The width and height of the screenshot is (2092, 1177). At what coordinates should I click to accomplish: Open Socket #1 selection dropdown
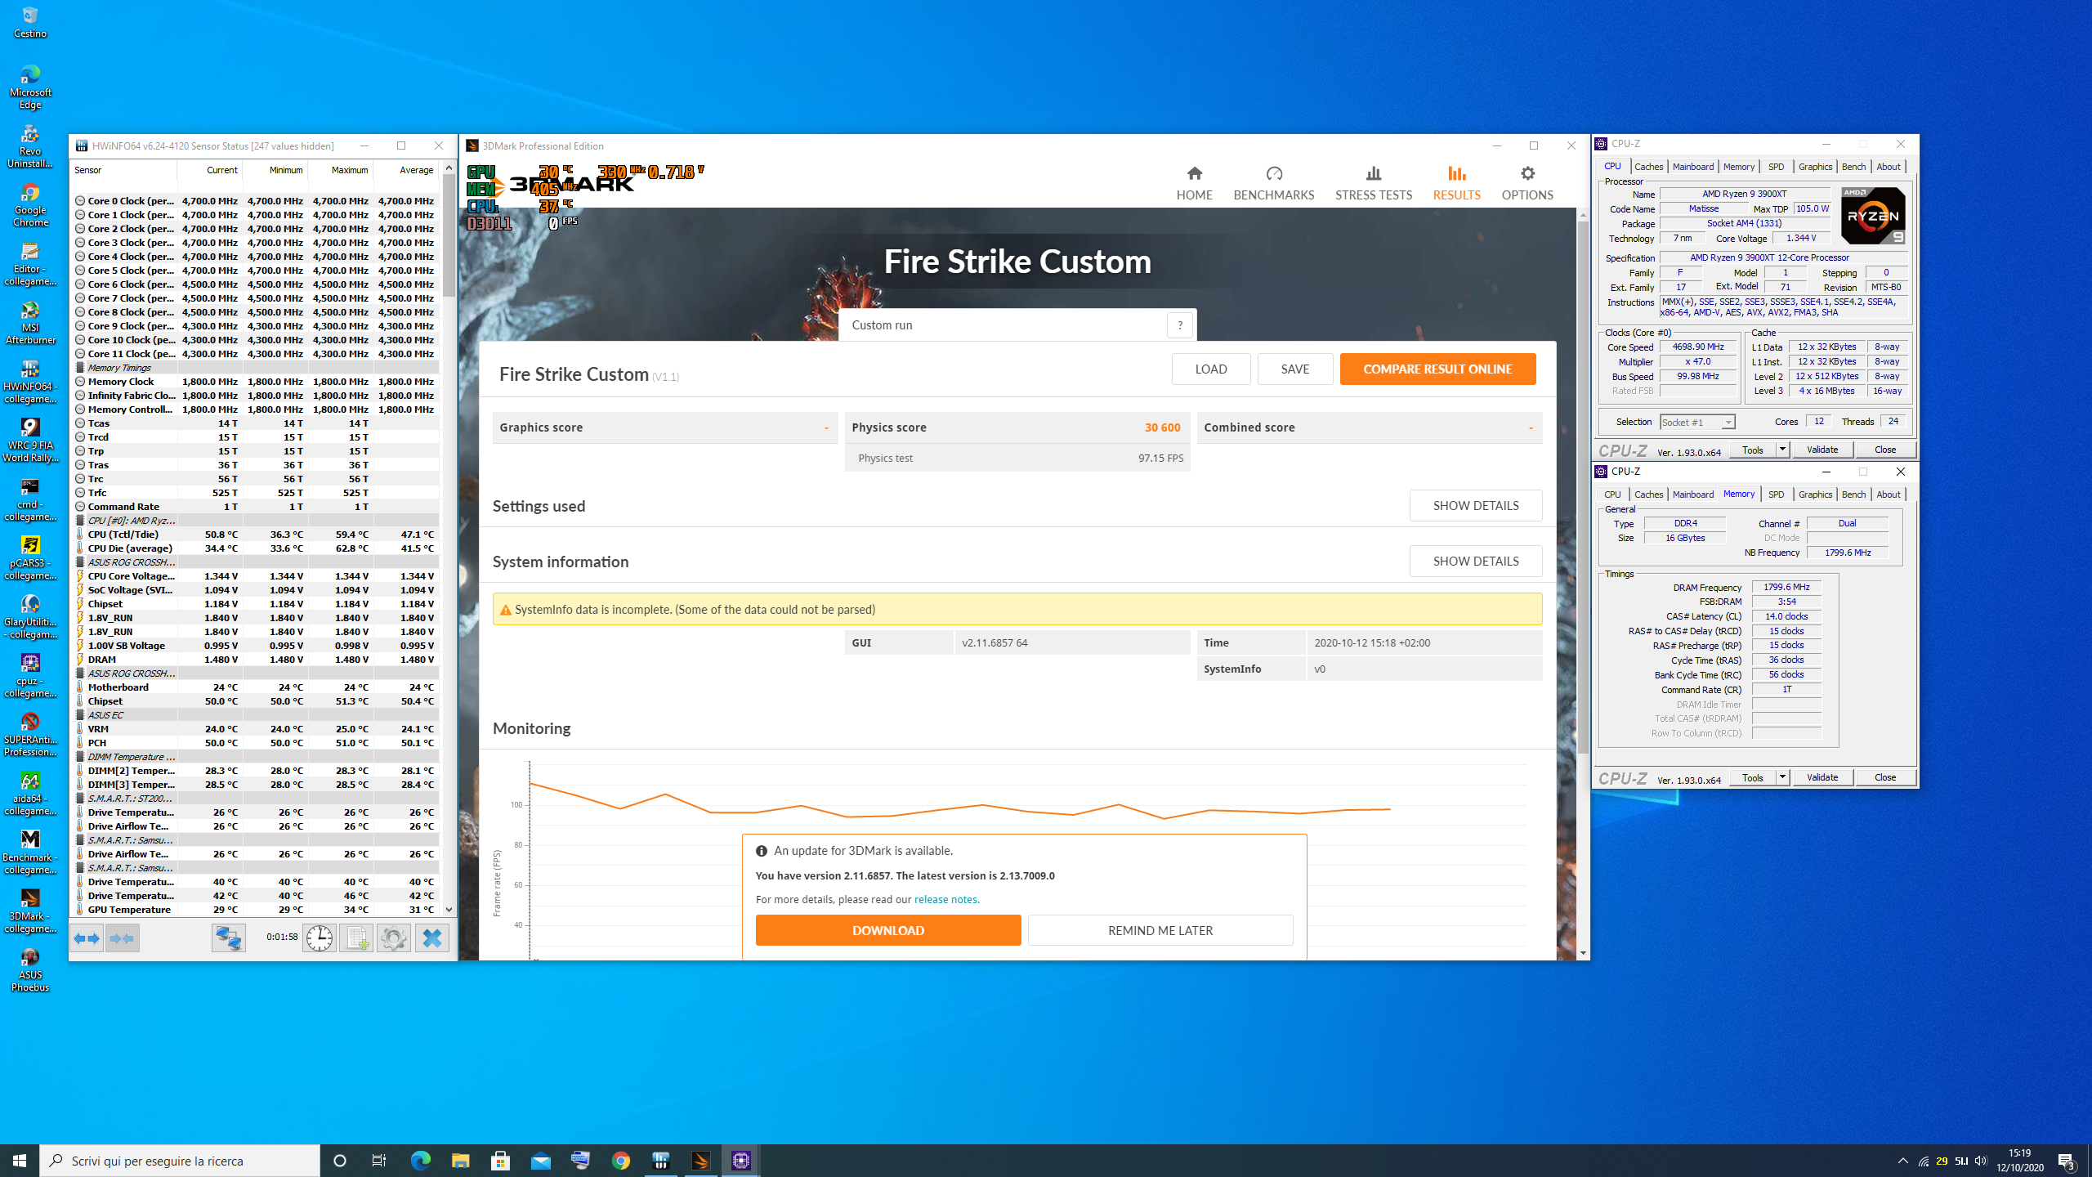pyautogui.click(x=1728, y=423)
